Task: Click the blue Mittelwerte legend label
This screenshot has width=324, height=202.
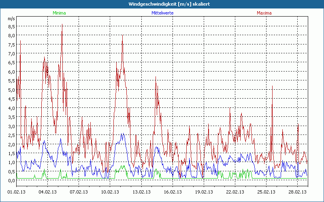Action: tap(162, 13)
